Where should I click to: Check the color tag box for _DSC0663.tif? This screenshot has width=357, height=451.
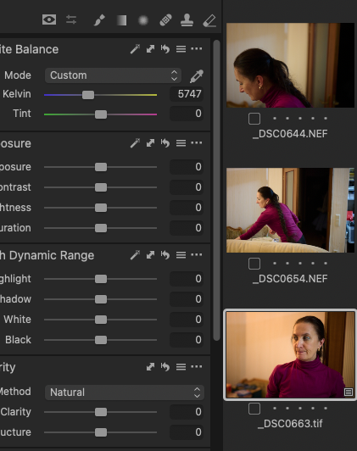pyautogui.click(x=254, y=409)
